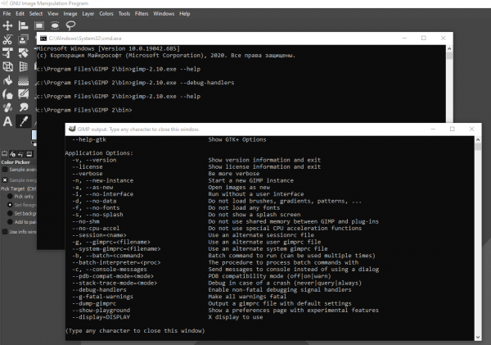Open the Undo History tab

point(20,154)
